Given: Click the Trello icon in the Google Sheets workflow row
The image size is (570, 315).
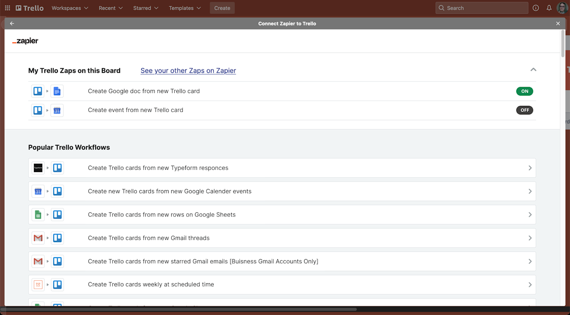Looking at the screenshot, I should 57,214.
